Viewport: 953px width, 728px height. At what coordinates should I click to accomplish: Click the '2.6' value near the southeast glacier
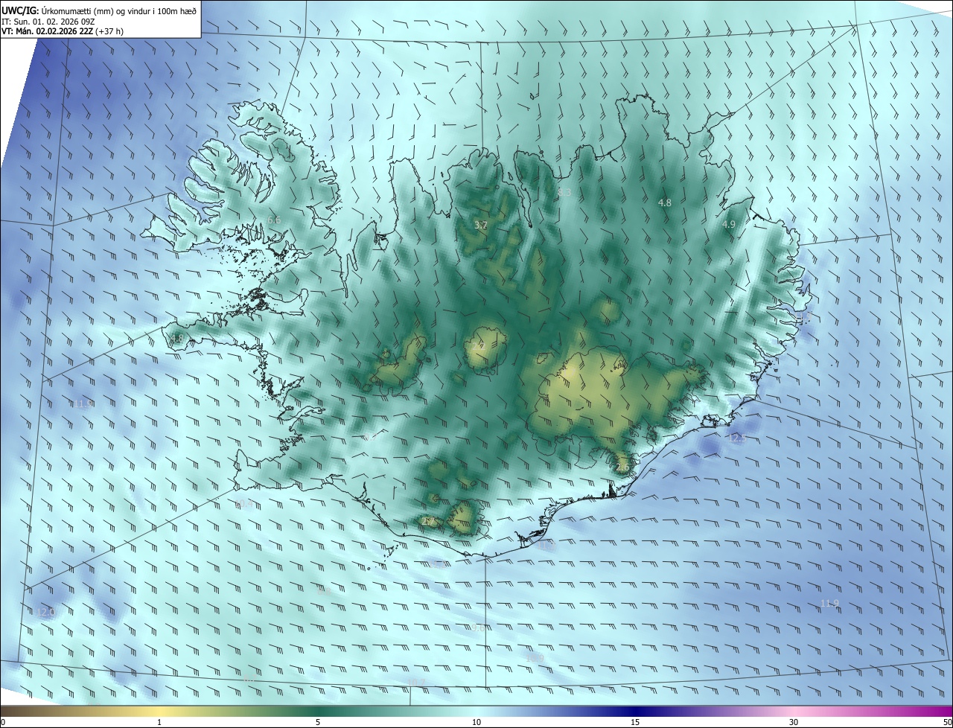coord(622,467)
